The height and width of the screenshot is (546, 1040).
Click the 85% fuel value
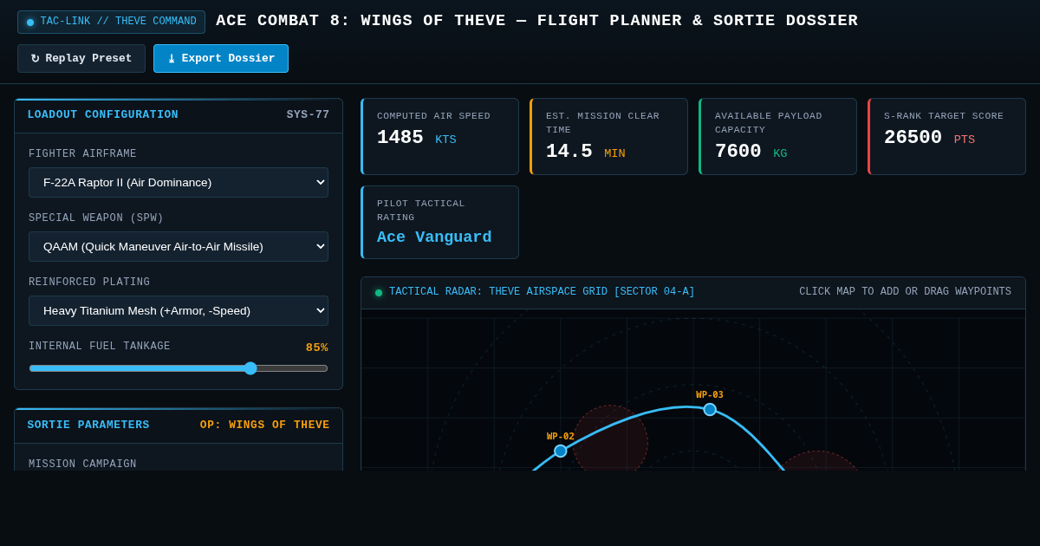coord(317,348)
